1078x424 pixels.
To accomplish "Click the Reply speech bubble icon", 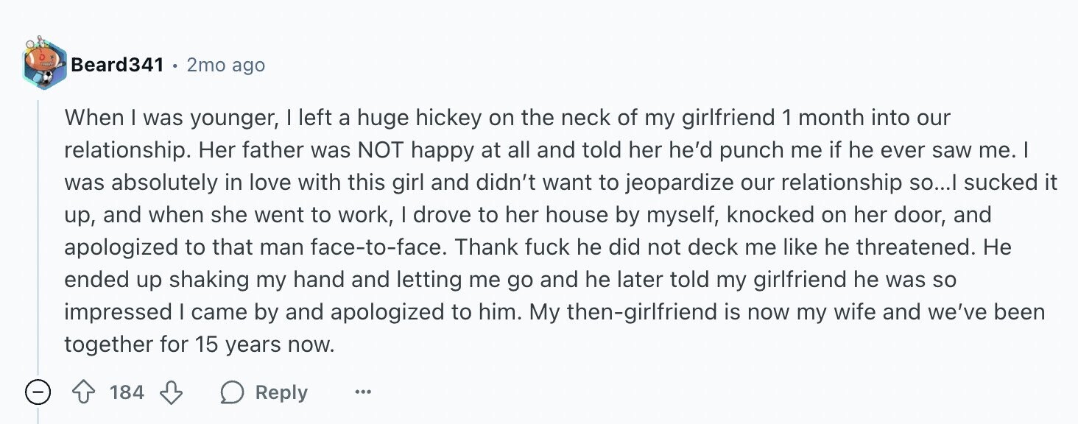I will (232, 392).
